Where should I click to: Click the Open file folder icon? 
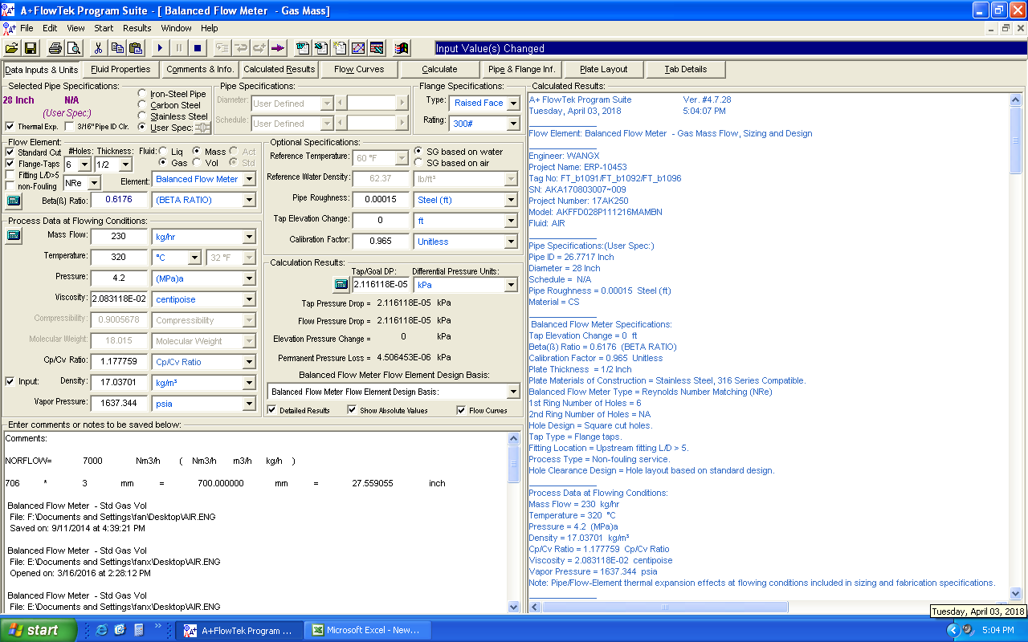tap(11, 48)
